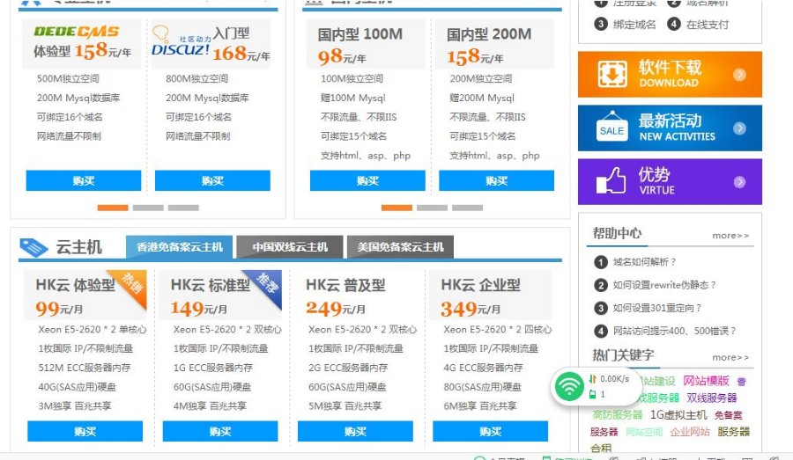Click the 企业网站 keyword
Screen dimensions: 793x460
tap(690, 432)
